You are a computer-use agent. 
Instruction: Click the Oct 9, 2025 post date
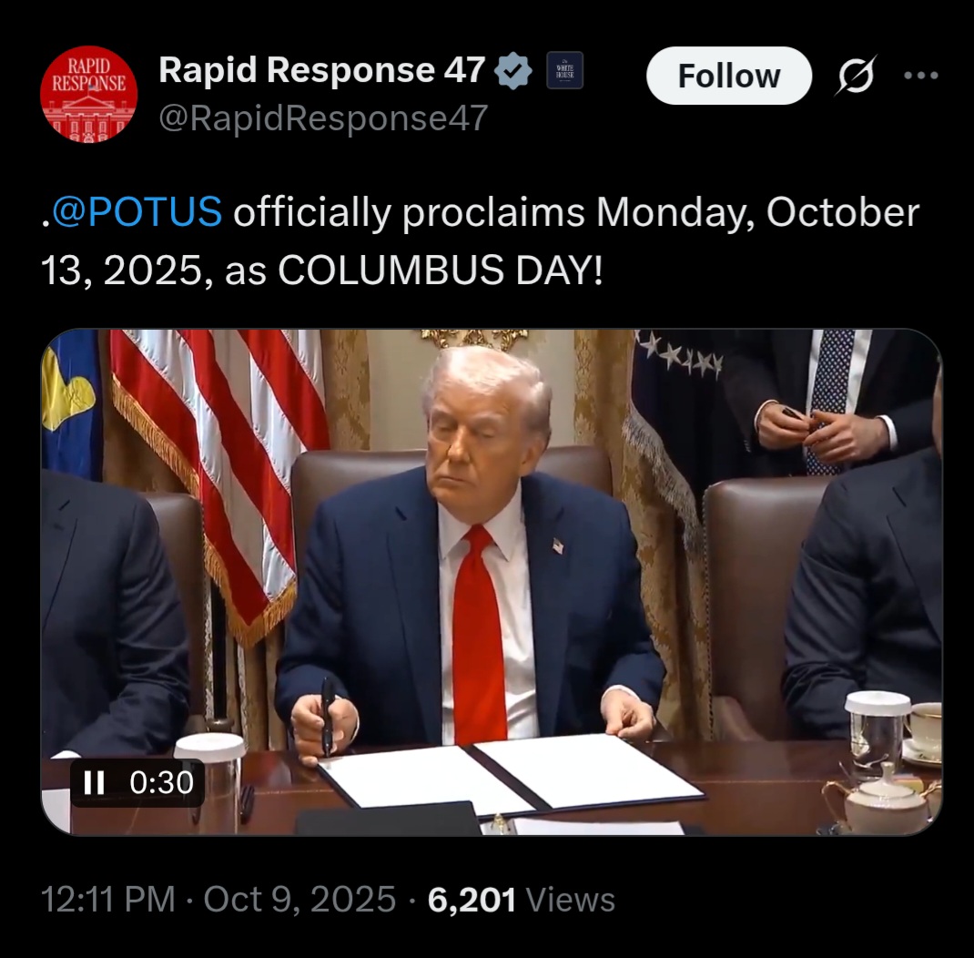coord(299,900)
